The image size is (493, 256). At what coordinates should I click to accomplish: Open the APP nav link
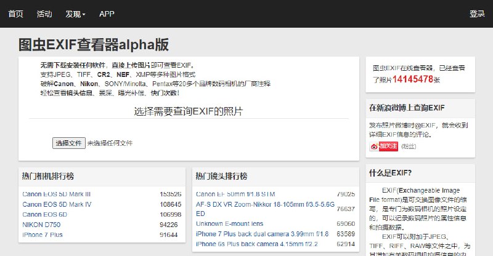107,14
